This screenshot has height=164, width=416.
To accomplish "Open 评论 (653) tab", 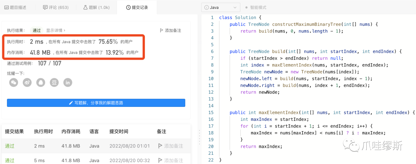I will click(x=55, y=7).
